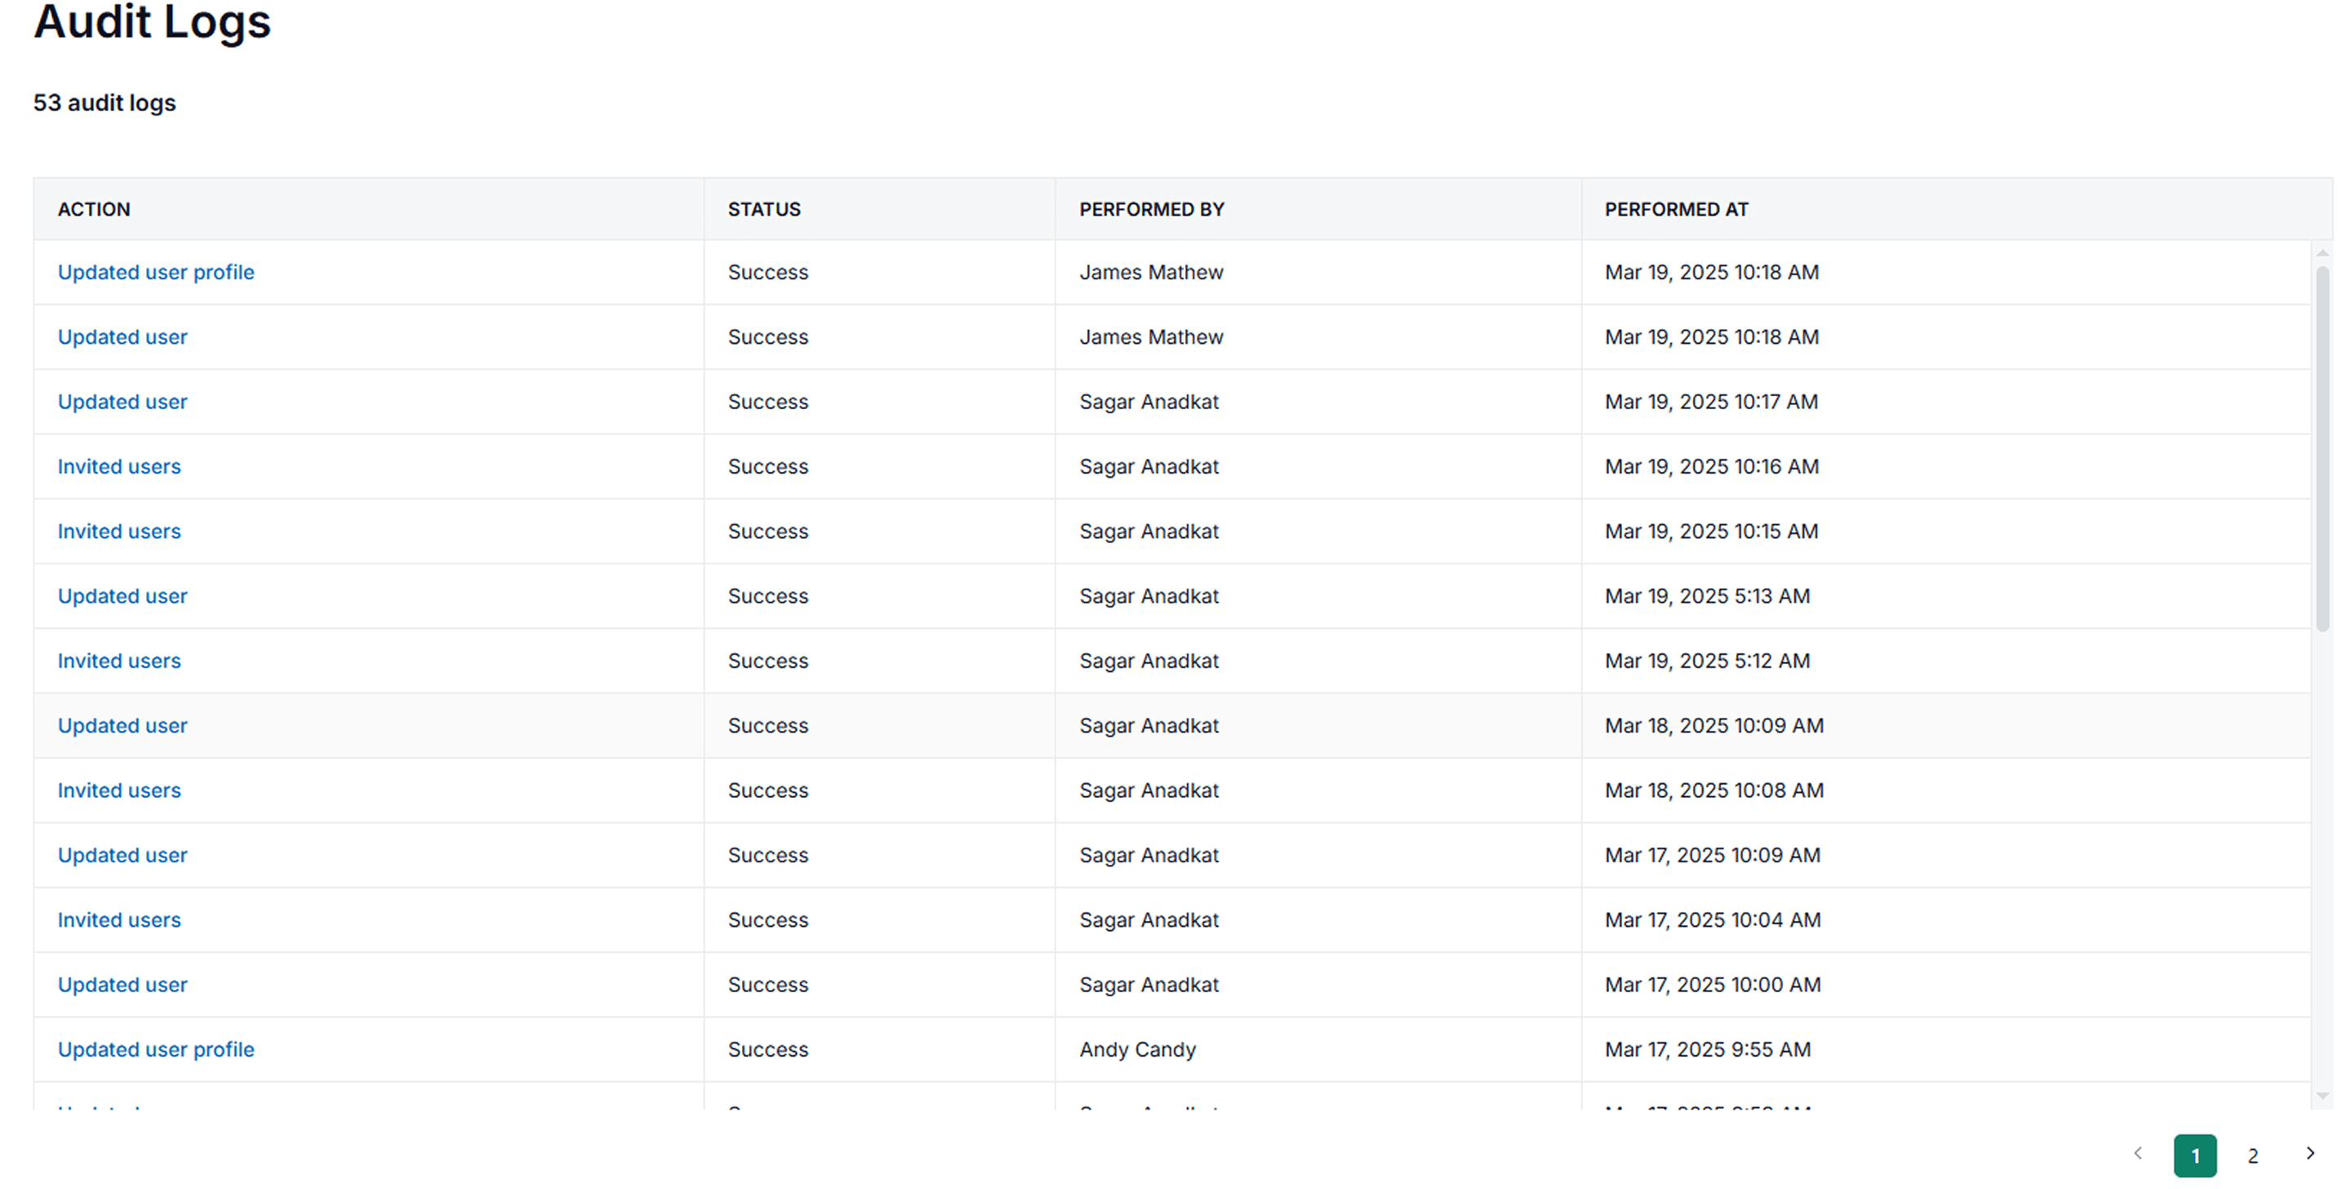
Task: Click the STATUS column header
Action: tap(764, 209)
